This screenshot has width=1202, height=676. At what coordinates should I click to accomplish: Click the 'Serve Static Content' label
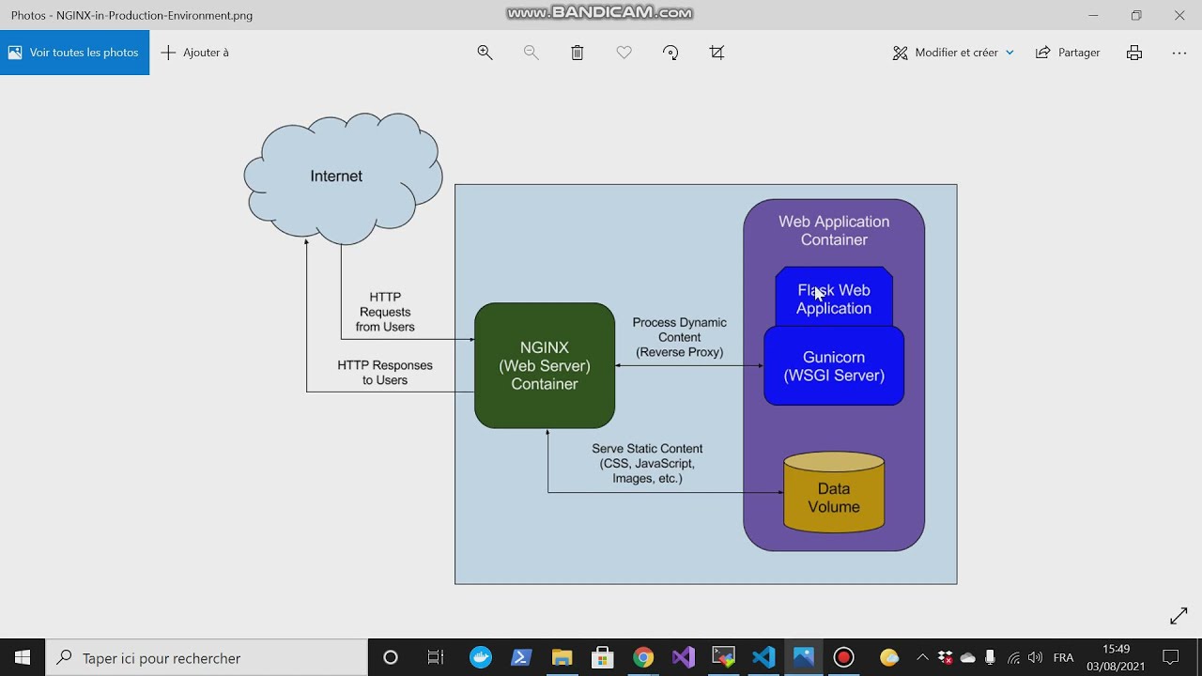[x=647, y=449]
